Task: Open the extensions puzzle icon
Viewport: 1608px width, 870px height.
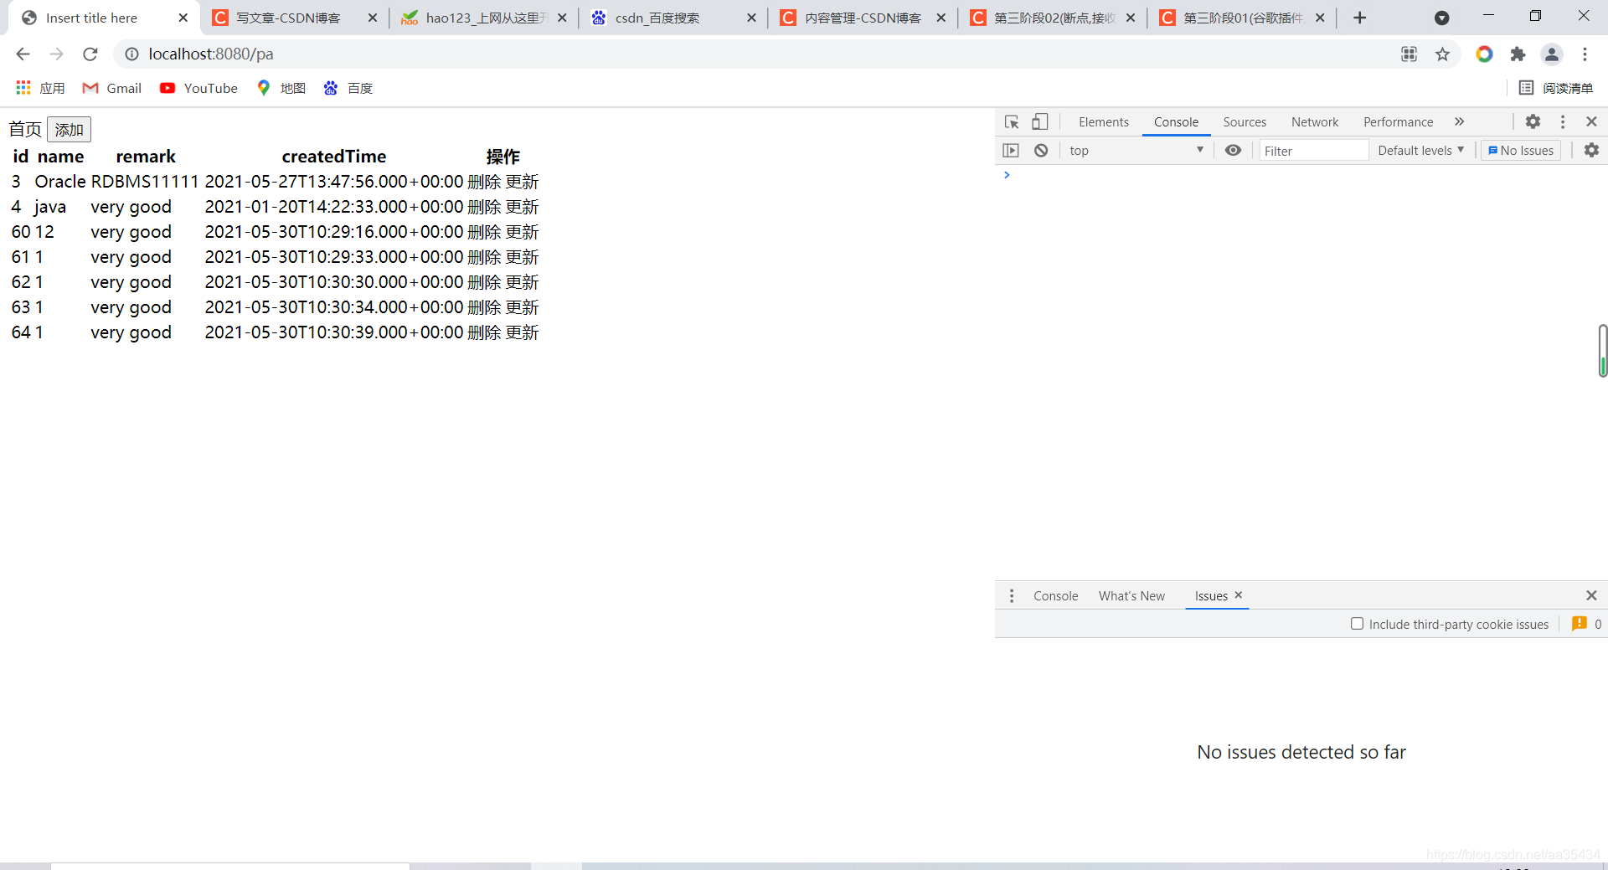Action: 1518,54
